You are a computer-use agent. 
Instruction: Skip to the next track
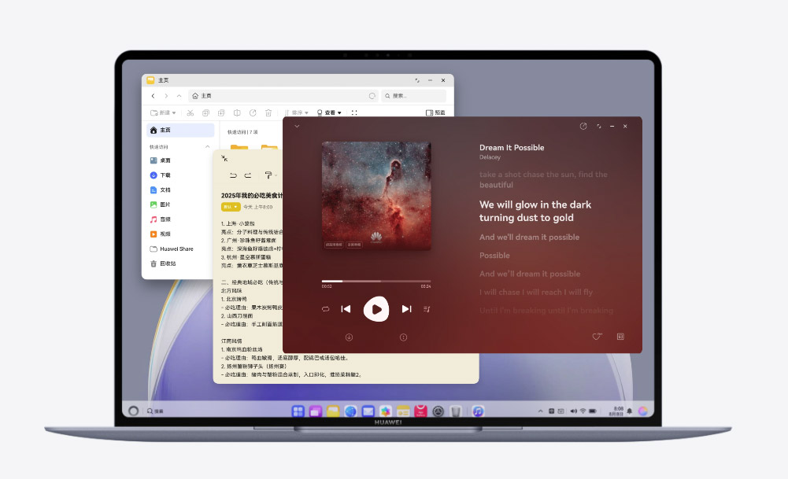pos(406,309)
